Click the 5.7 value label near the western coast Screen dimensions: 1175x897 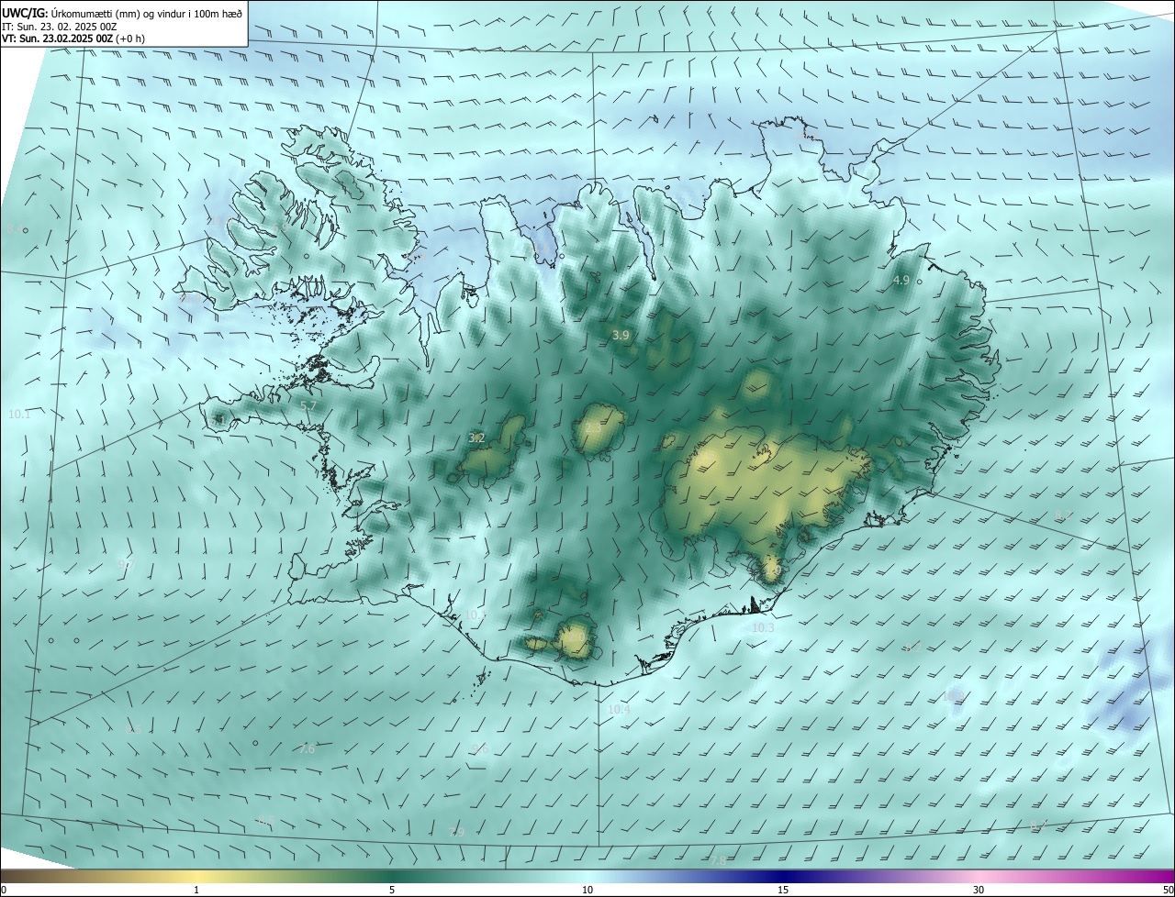(308, 405)
